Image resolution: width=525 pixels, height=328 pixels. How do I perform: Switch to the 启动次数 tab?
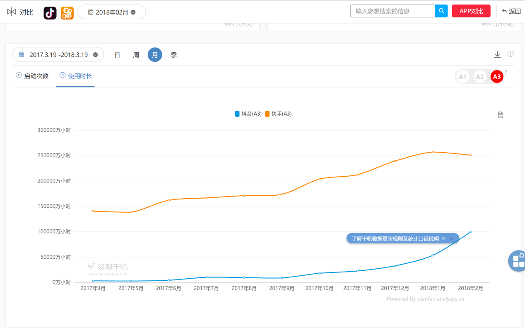32,76
